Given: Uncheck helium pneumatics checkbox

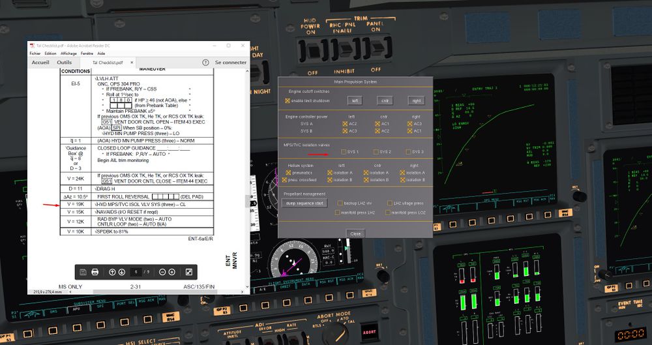Looking at the screenshot, I should pyautogui.click(x=288, y=172).
